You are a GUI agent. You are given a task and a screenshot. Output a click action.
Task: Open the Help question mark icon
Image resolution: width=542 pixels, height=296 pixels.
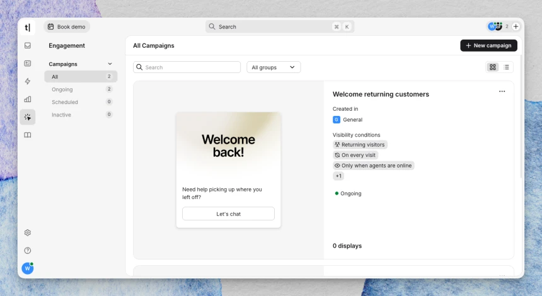28,251
